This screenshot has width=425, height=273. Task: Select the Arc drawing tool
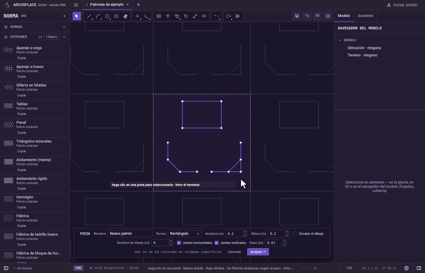[x=98, y=16]
